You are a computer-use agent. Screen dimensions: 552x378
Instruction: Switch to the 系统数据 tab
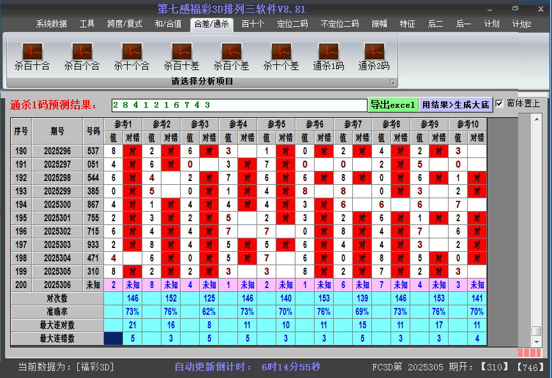[x=52, y=24]
